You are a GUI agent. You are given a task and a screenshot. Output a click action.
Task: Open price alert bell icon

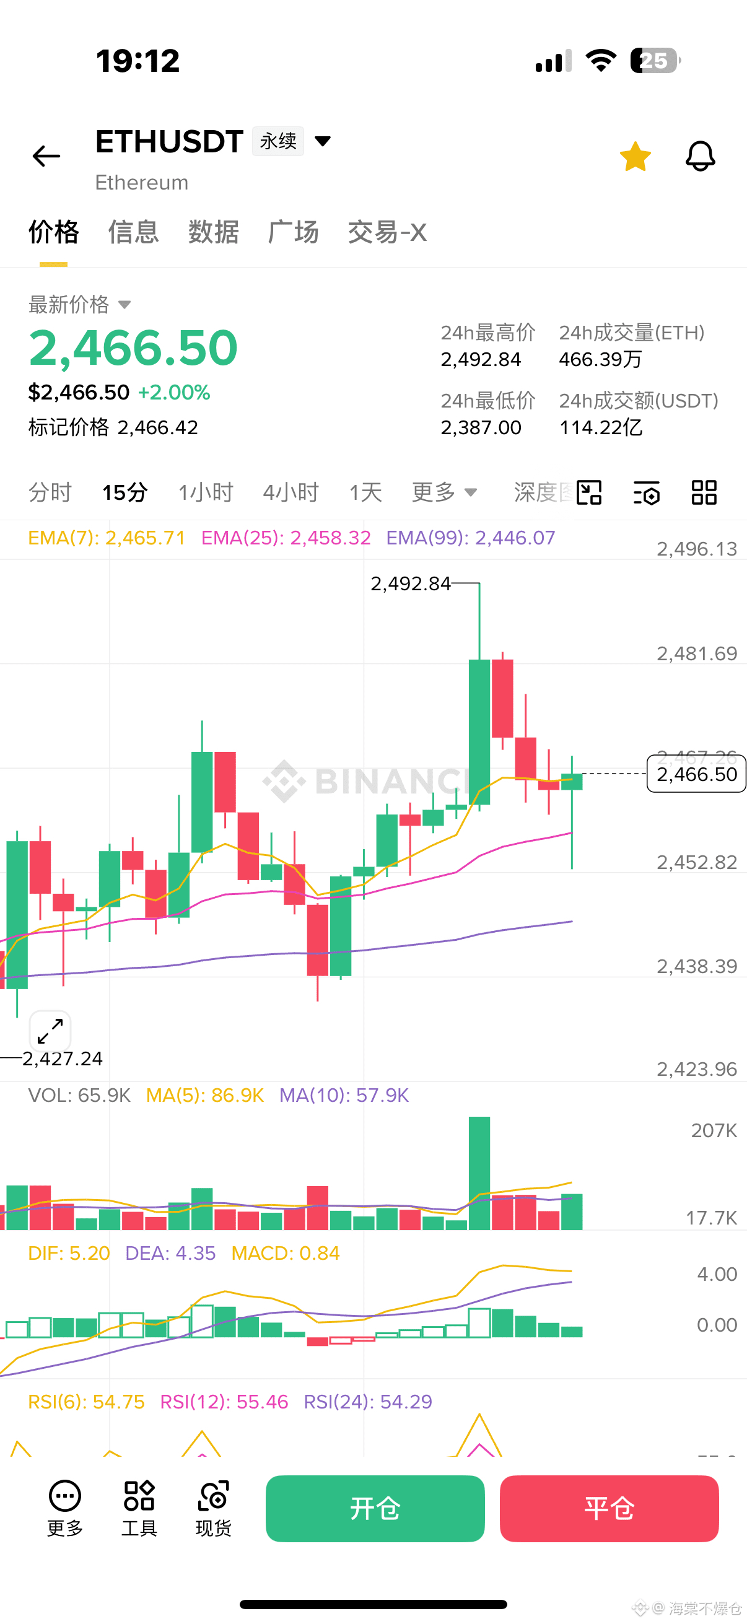click(701, 155)
